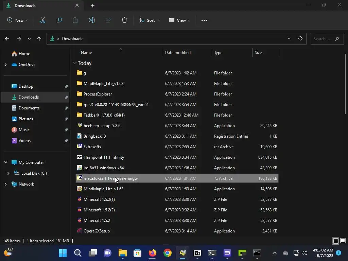Select the OperaGXSetup application icon
The image size is (348, 261).
[x=80, y=231]
